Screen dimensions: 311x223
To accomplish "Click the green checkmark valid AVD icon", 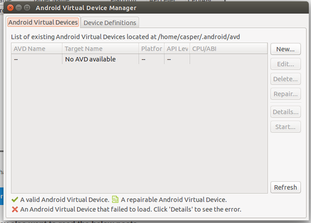I will click(15, 199).
